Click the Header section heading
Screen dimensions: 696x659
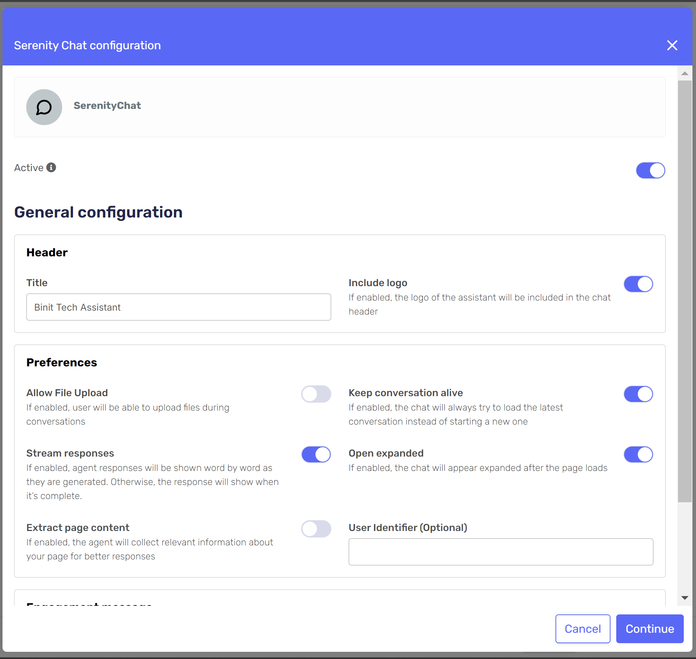(x=47, y=252)
